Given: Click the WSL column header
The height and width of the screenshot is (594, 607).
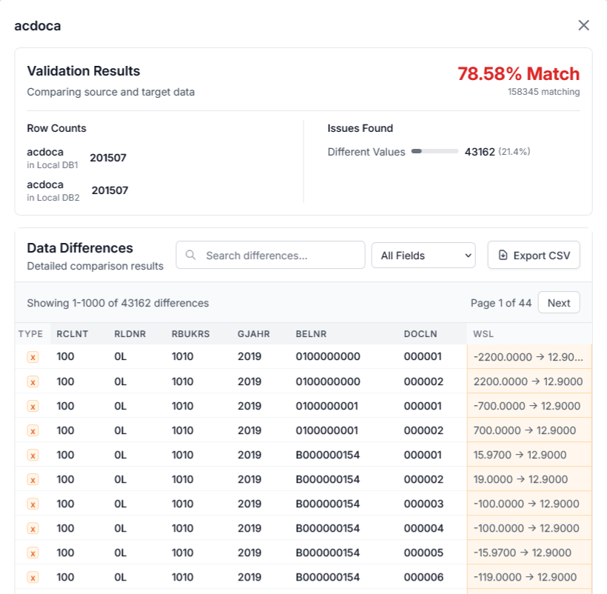Looking at the screenshot, I should tap(483, 334).
